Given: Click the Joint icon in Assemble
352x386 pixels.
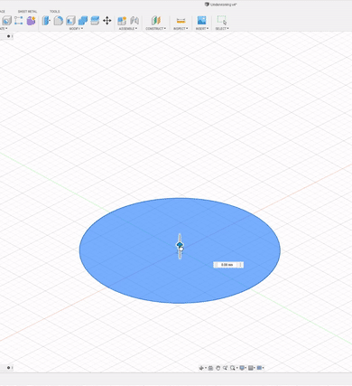Looking at the screenshot, I should click(x=134, y=21).
